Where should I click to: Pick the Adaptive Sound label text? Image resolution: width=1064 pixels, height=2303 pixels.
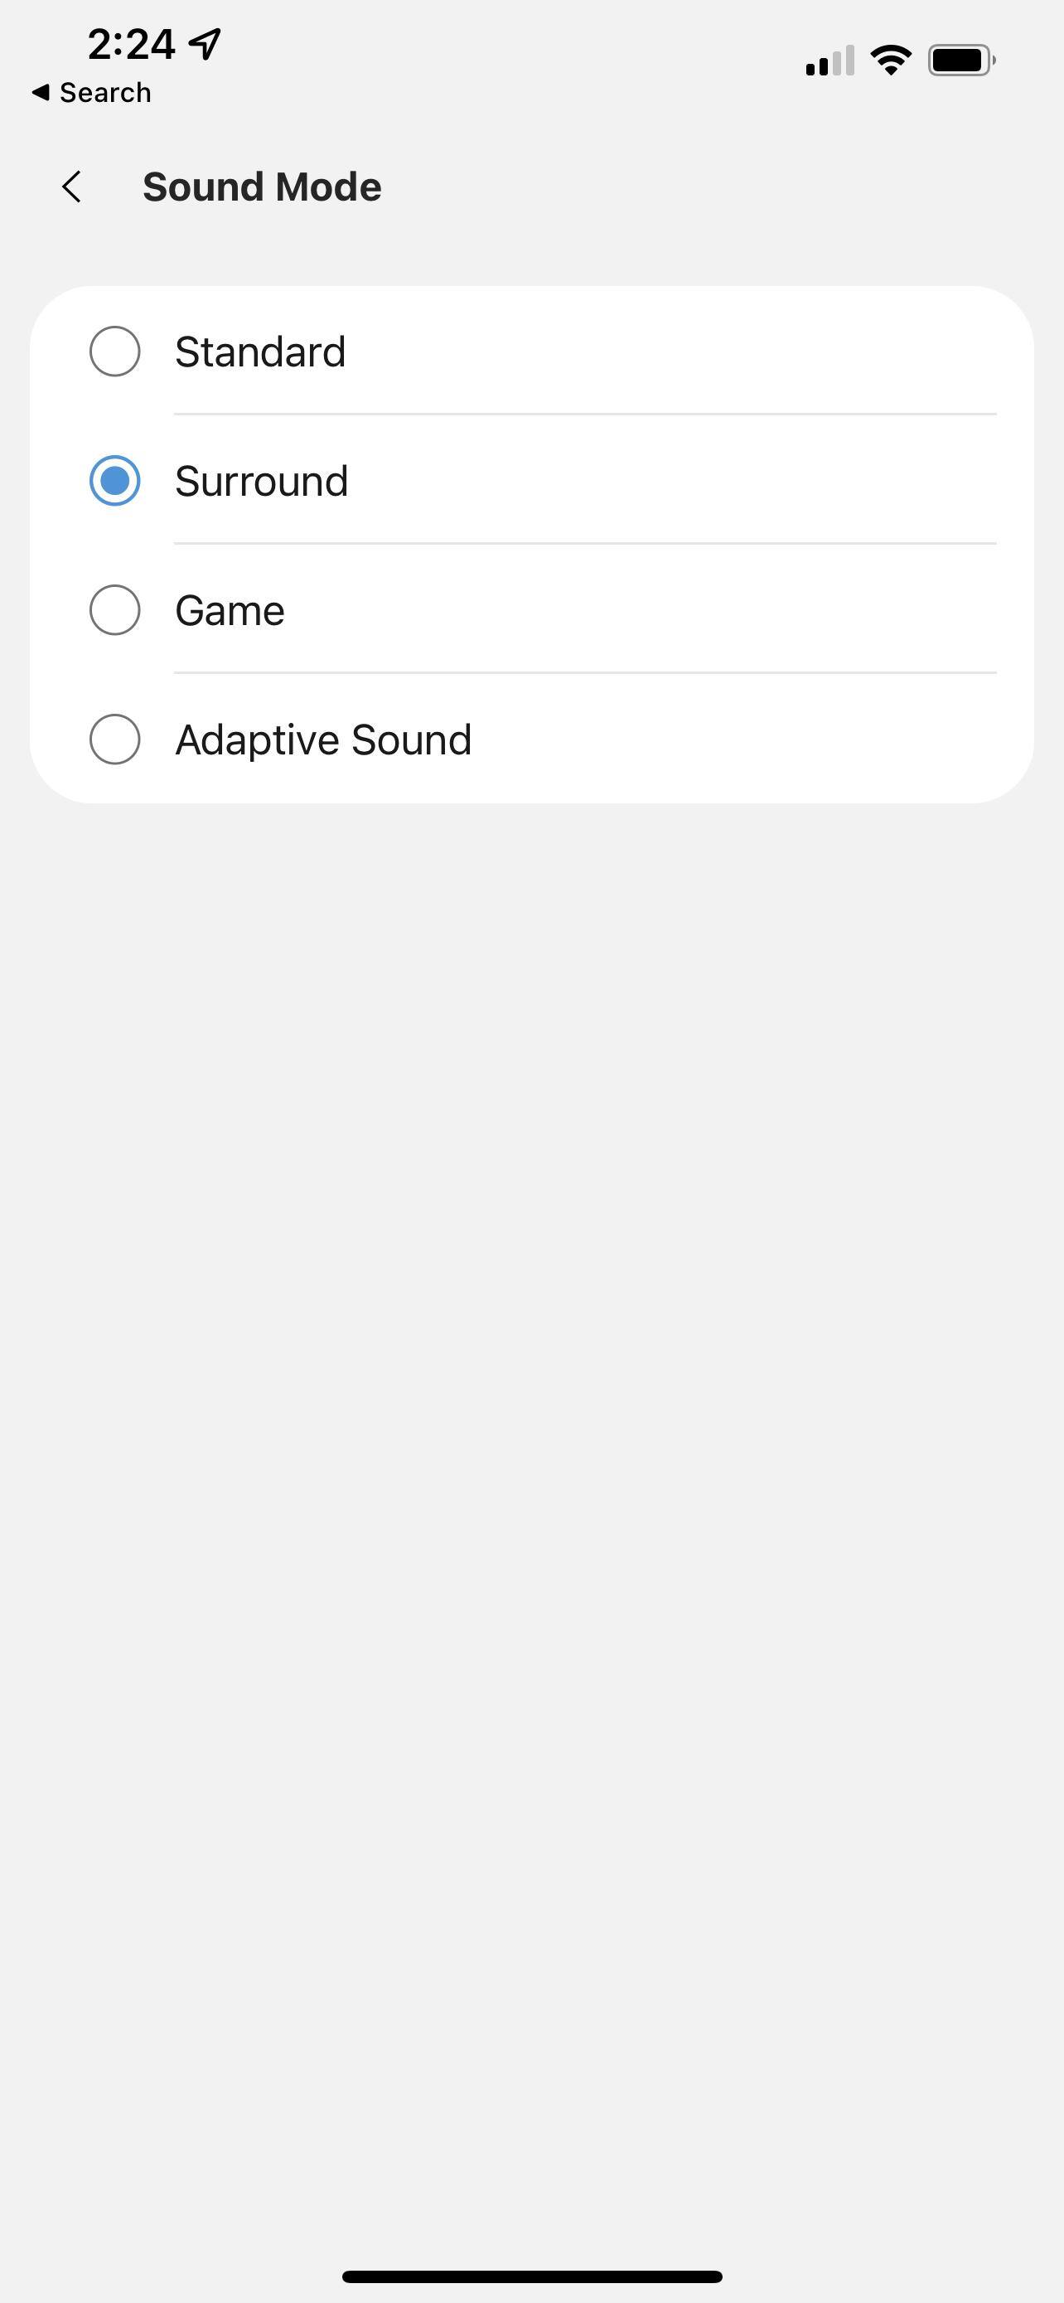323,739
